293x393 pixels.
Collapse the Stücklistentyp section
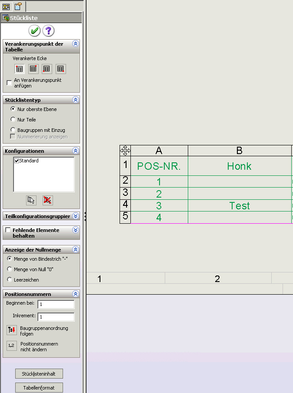[76, 100]
